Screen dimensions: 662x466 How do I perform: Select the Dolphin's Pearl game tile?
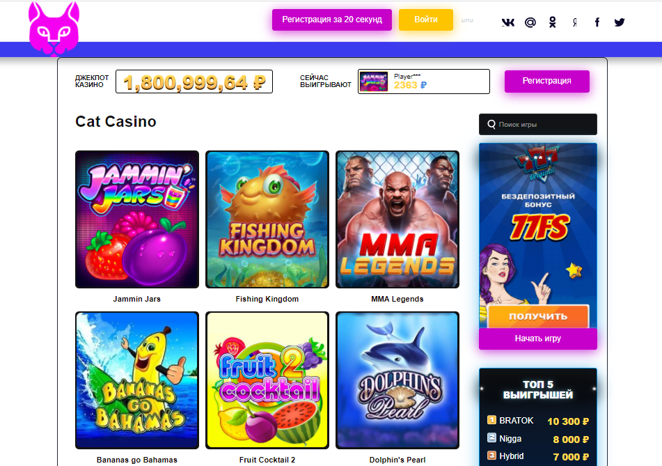[397, 380]
